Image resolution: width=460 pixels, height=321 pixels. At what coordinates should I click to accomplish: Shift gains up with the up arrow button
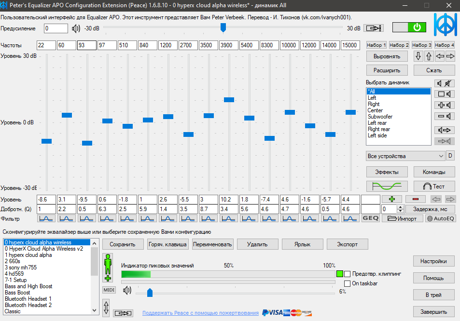click(429, 56)
